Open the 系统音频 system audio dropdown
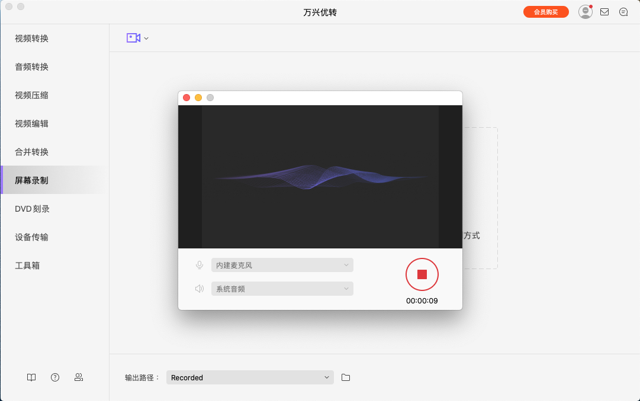Viewport: 640px width, 401px height. tap(282, 288)
